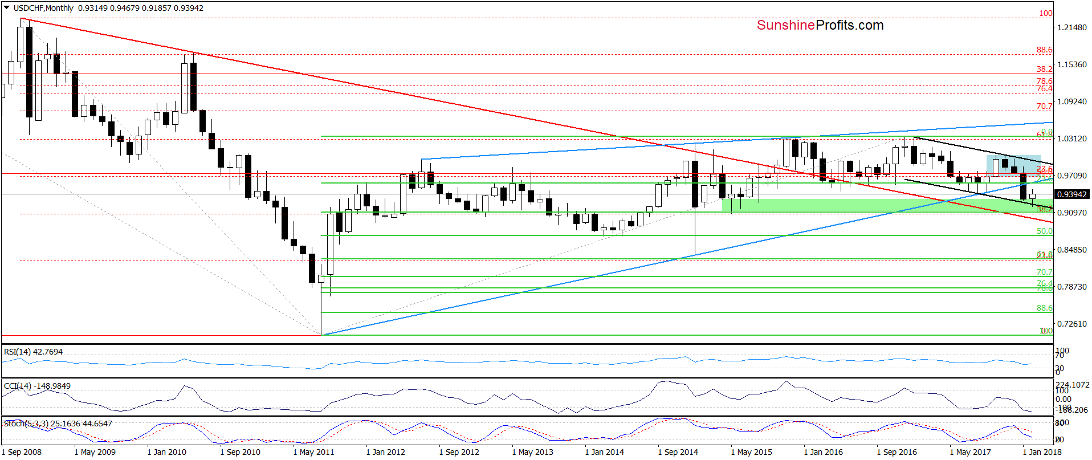
Task: Click the green 50.0 Fibonacci level label
Action: pos(1045,231)
